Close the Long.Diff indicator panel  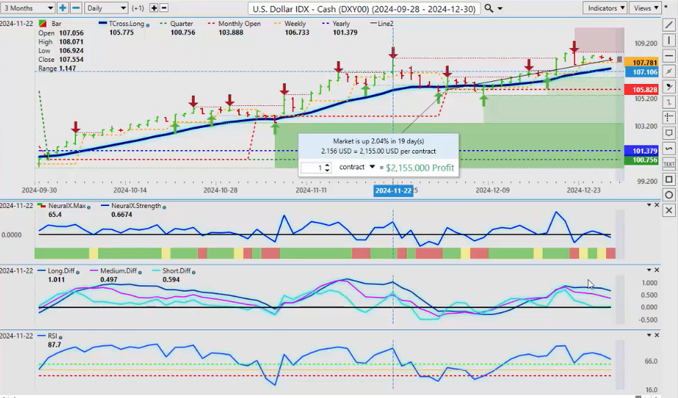(657, 270)
